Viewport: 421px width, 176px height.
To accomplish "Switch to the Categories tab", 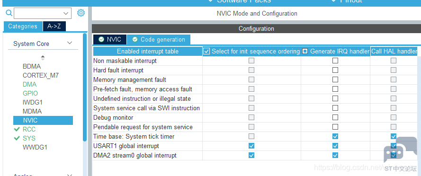I will click(23, 26).
